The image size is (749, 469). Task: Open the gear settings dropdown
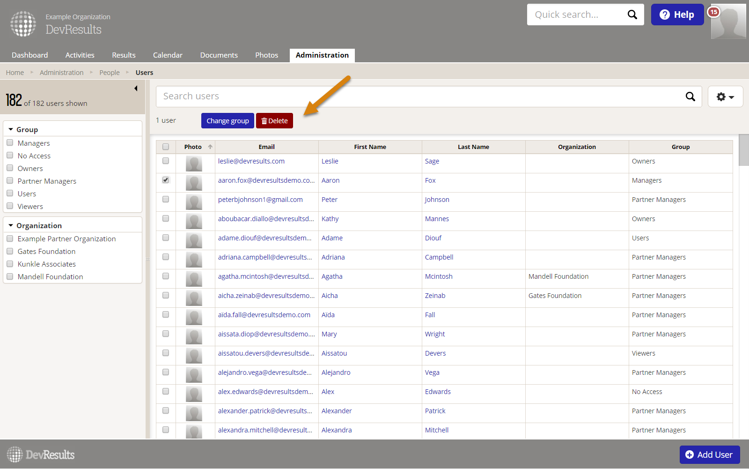click(x=725, y=97)
